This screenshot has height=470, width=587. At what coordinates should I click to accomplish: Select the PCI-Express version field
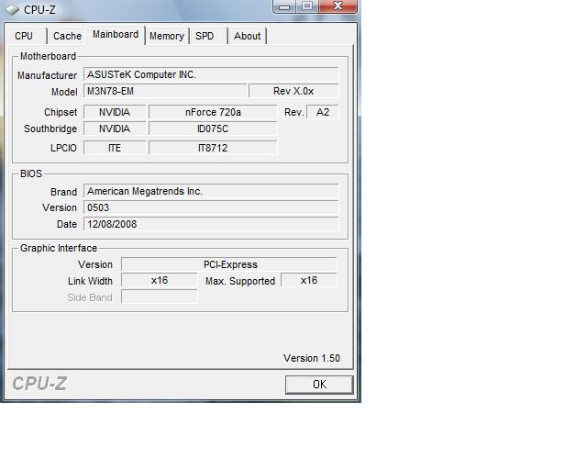pyautogui.click(x=229, y=264)
